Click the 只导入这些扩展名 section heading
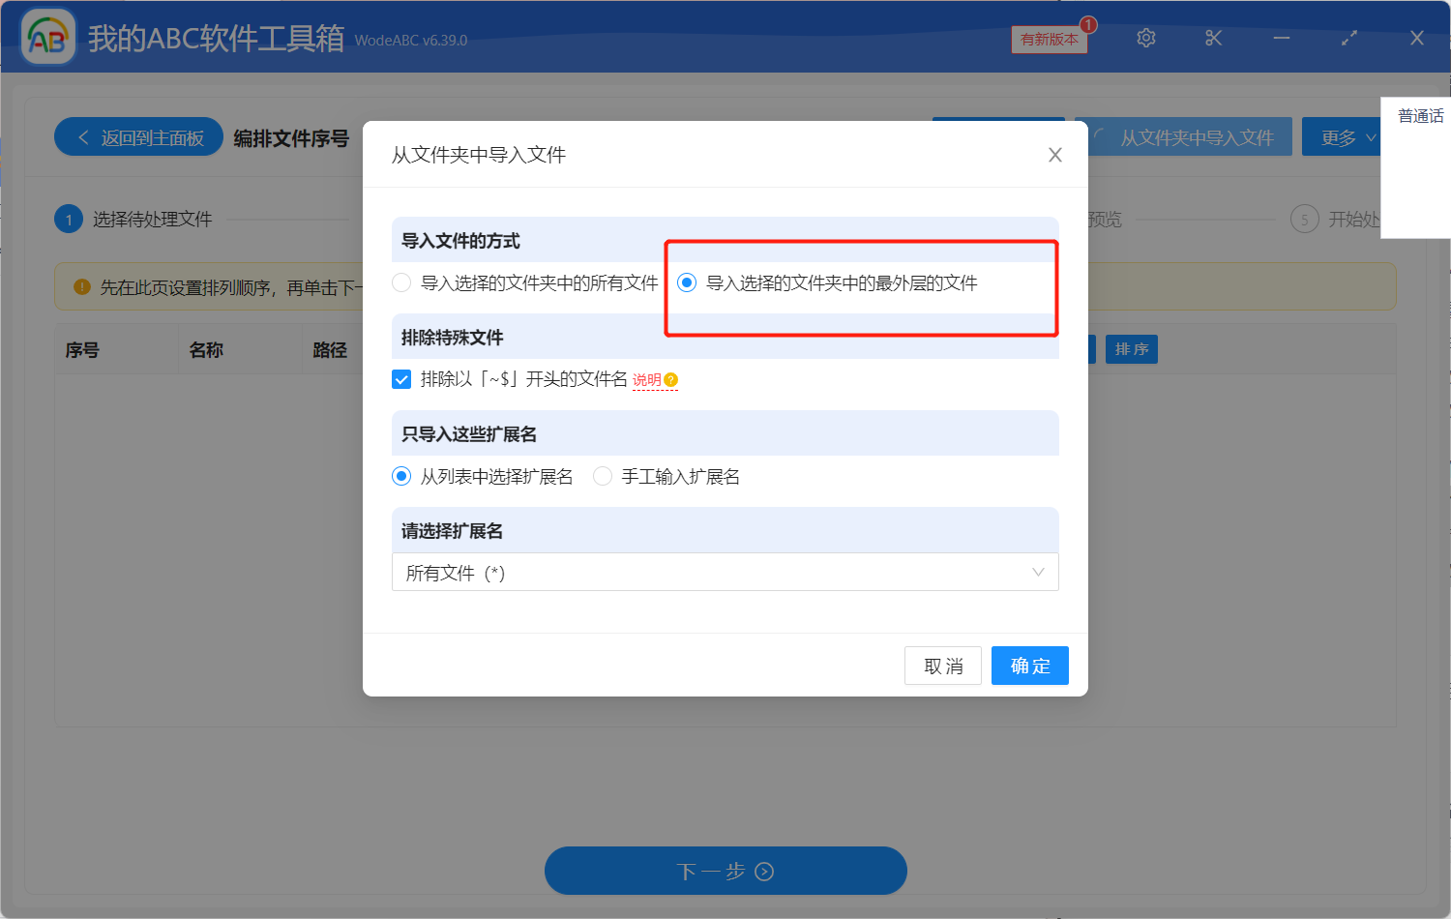This screenshot has height=919, width=1451. (x=469, y=434)
